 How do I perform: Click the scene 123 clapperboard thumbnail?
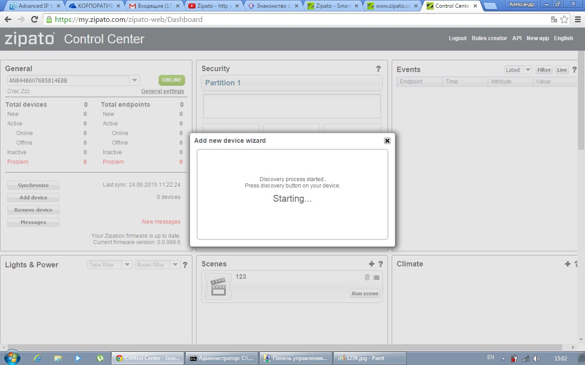tap(218, 287)
